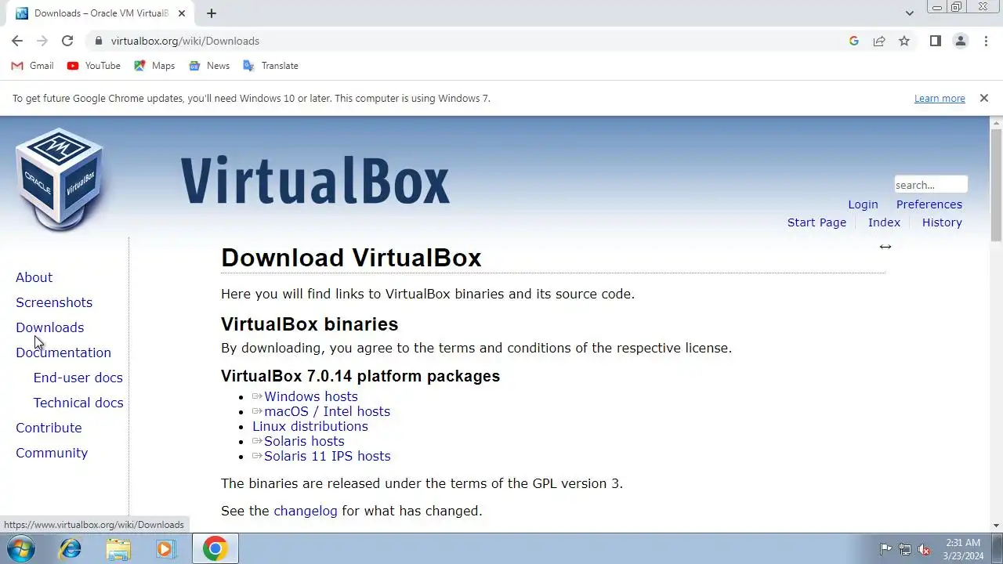Open the Chrome three-dot menu
1003x564 pixels.
(986, 41)
